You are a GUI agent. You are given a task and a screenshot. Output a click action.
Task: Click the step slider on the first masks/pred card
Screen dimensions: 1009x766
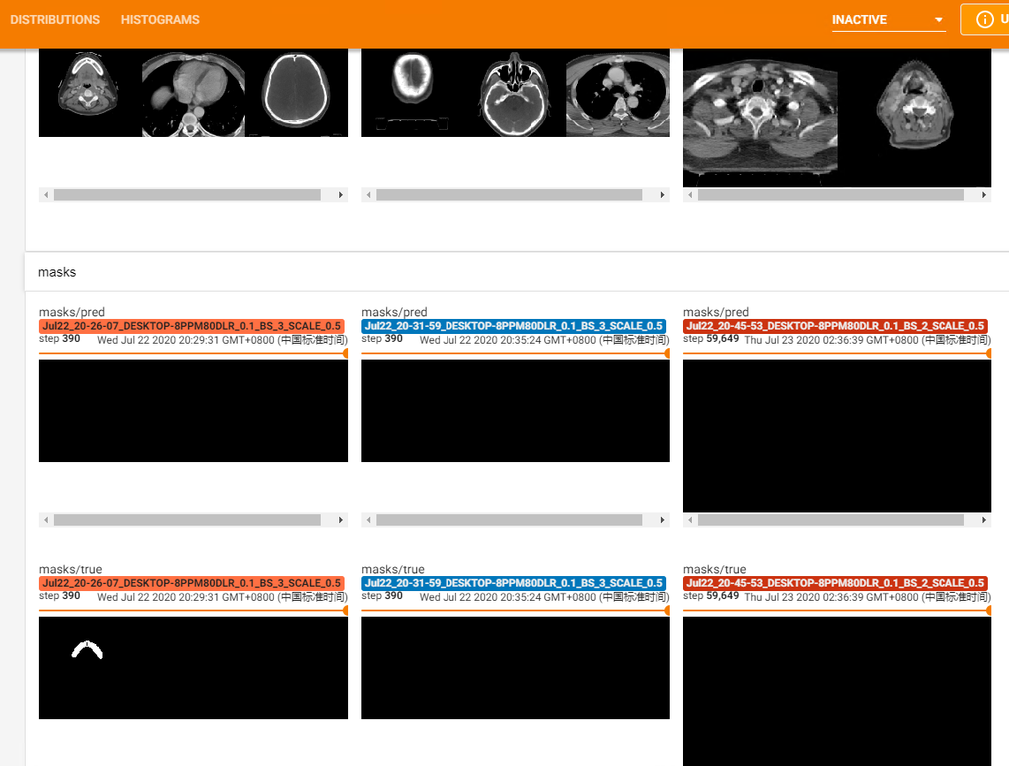coord(193,352)
